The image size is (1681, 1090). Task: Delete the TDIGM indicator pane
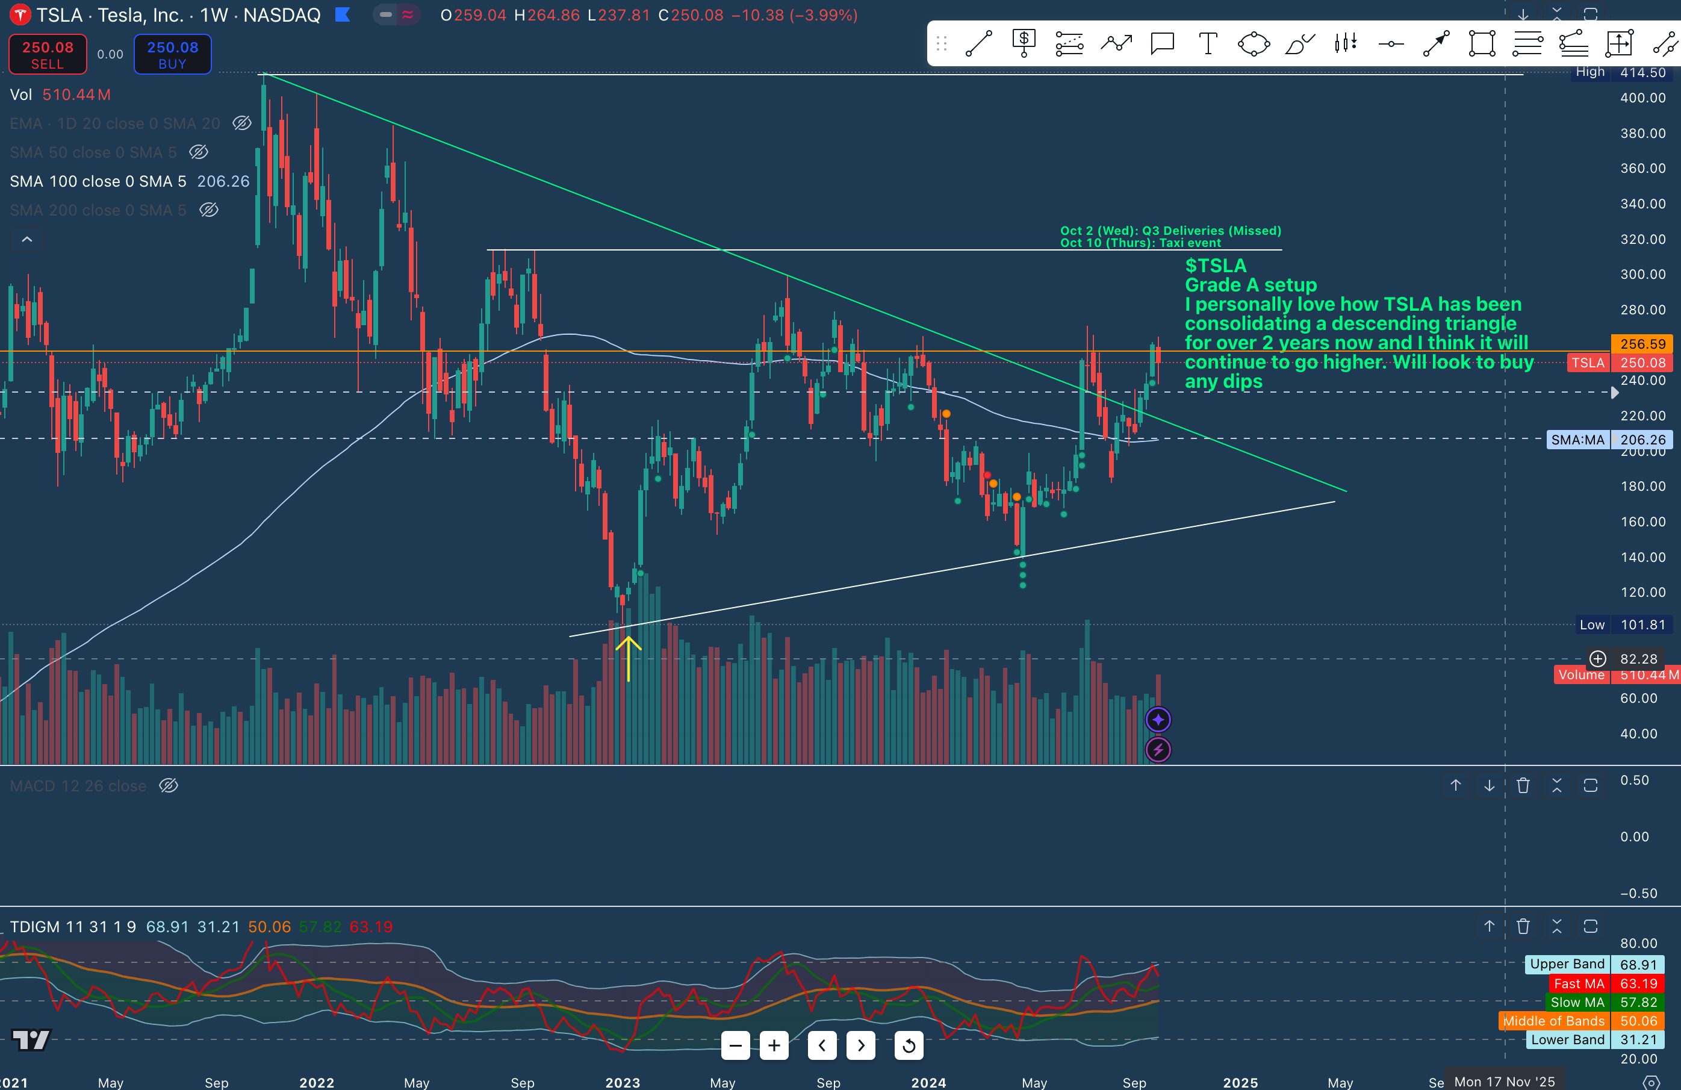[x=1523, y=926]
